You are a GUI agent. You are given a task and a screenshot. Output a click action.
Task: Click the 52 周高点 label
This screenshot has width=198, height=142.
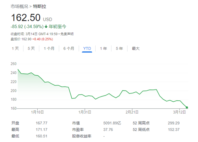click(141, 123)
